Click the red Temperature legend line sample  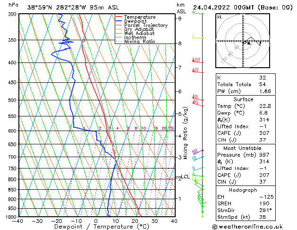coord(119,17)
